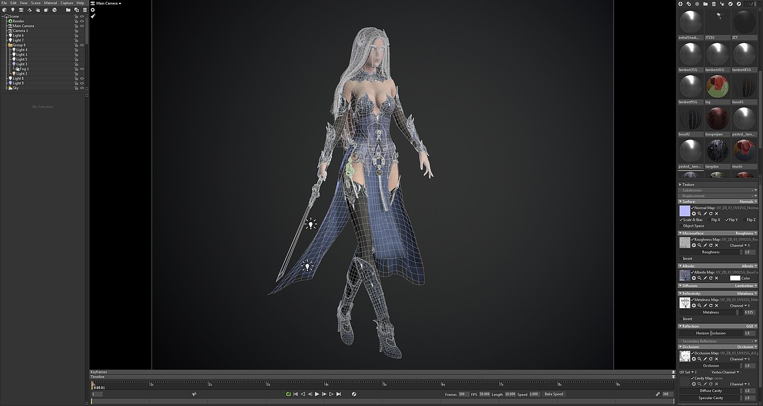The width and height of the screenshot is (763, 406).
Task: Adjust the Horizon Occlusion slider
Action: point(711,333)
